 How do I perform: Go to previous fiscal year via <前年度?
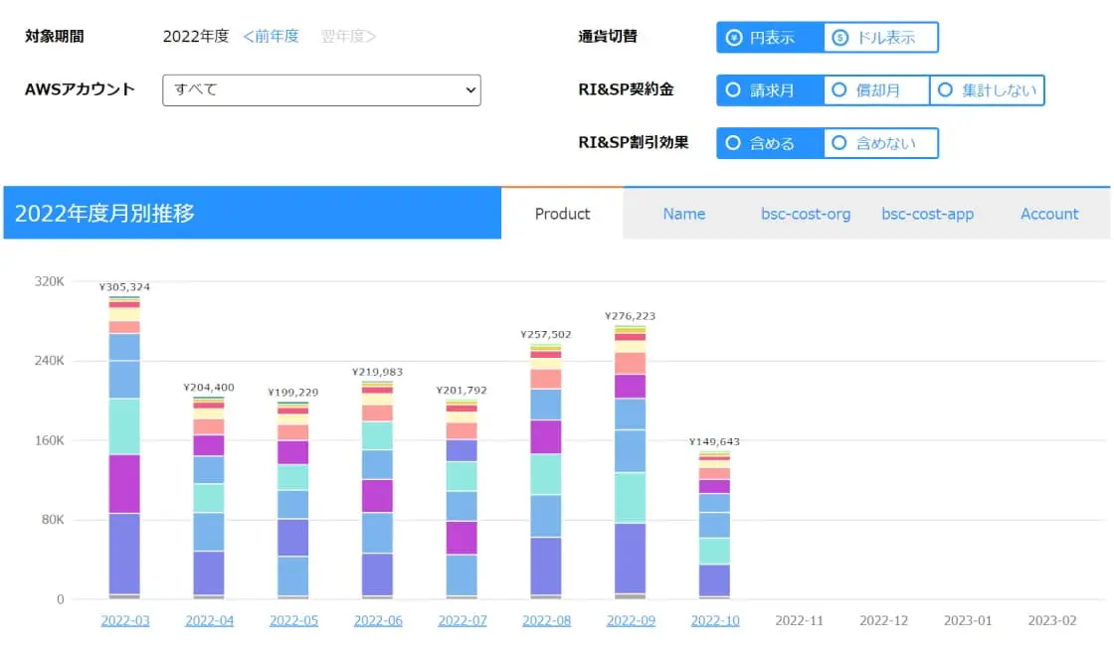271,36
